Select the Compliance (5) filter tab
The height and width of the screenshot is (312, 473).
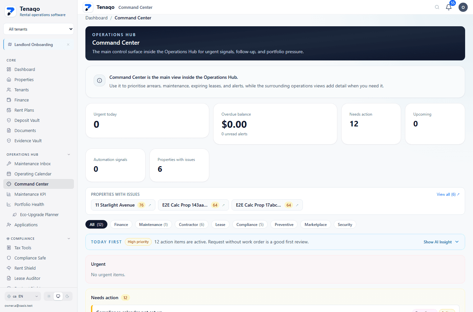tap(250, 224)
